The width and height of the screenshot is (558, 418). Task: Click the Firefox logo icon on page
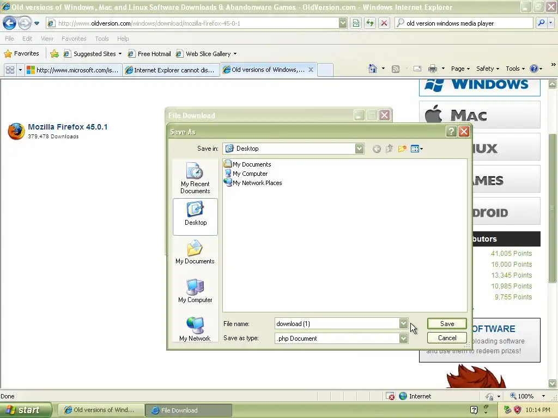tap(16, 131)
